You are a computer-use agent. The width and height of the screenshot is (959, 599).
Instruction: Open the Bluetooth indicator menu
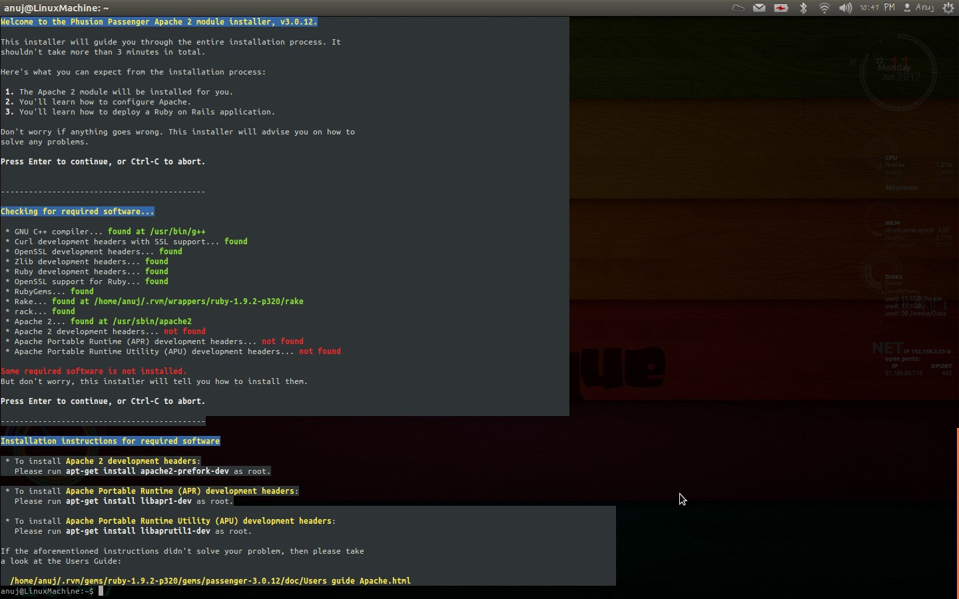coord(803,8)
